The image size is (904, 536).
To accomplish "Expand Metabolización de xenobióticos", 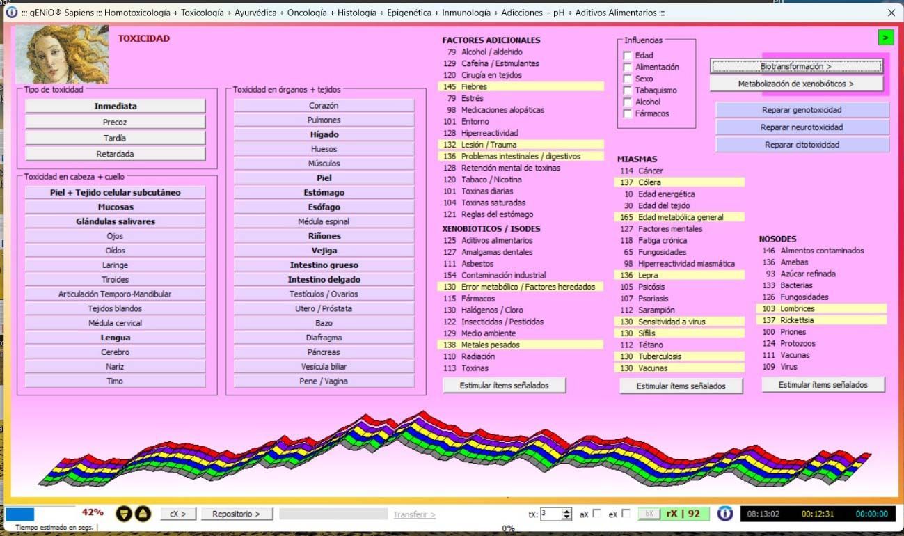I will pos(796,84).
